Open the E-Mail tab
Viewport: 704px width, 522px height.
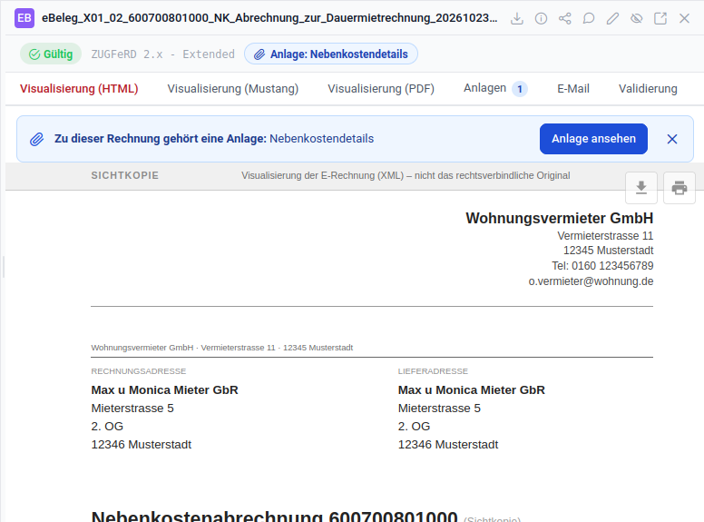(x=572, y=88)
